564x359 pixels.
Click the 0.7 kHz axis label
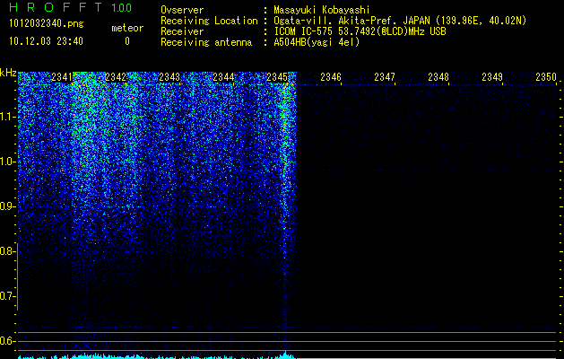pos(7,296)
